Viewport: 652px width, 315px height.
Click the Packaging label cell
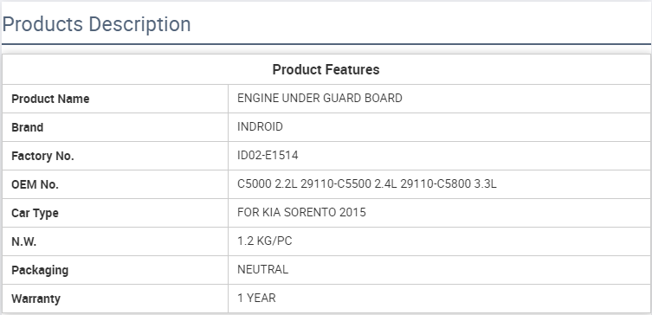(x=115, y=270)
